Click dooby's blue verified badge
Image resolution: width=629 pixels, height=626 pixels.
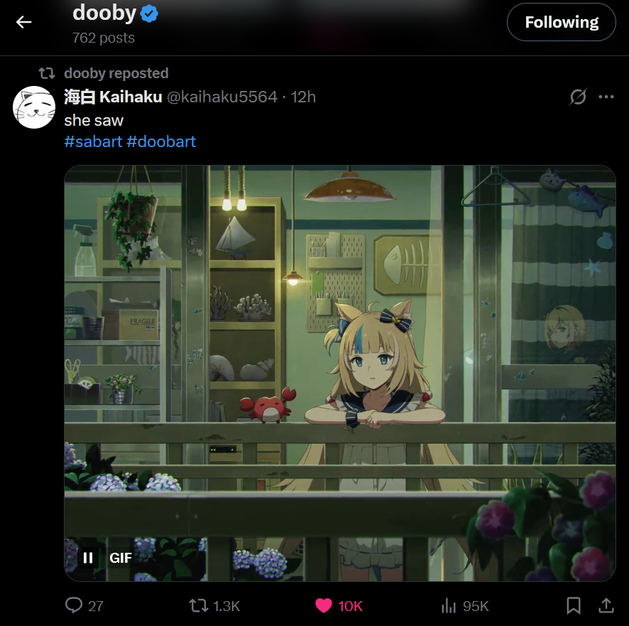[x=149, y=14]
